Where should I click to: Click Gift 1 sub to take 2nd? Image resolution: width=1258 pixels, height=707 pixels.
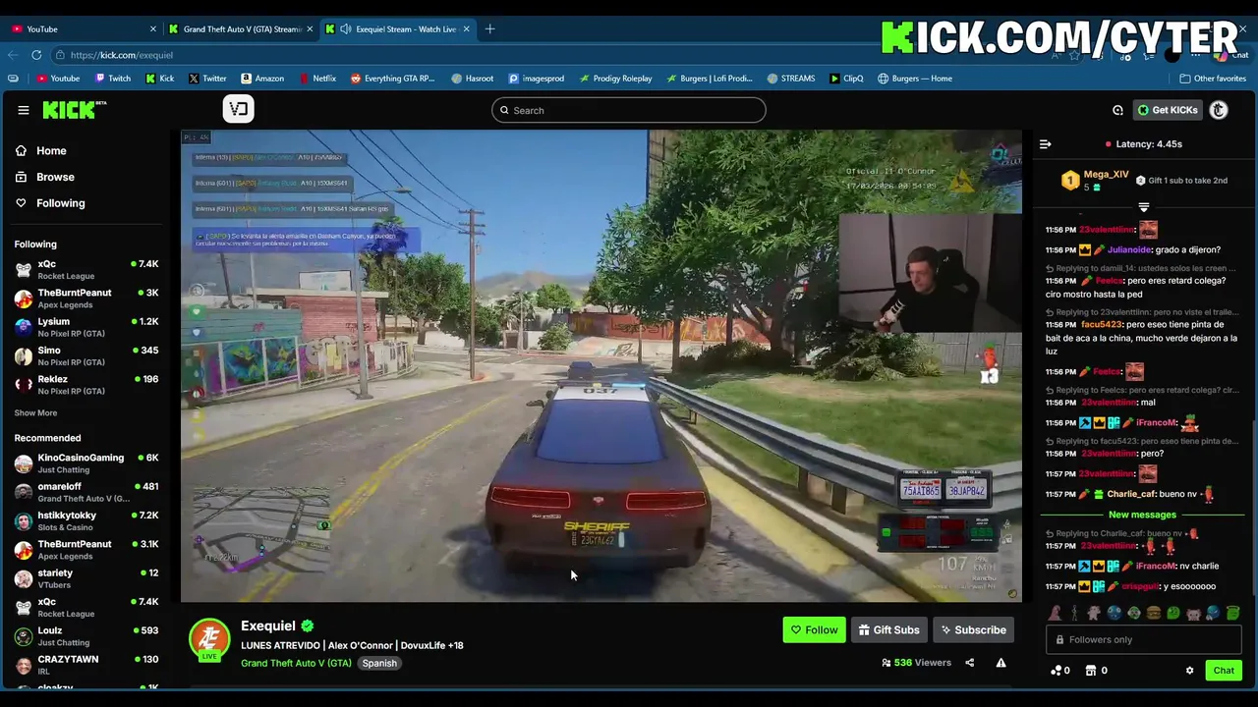(1181, 181)
